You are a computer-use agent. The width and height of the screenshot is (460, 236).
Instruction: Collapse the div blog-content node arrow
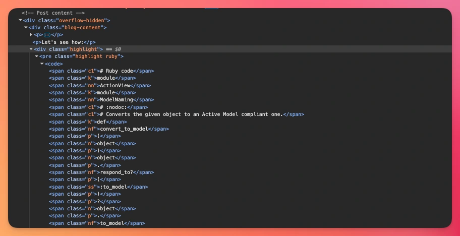(26, 27)
